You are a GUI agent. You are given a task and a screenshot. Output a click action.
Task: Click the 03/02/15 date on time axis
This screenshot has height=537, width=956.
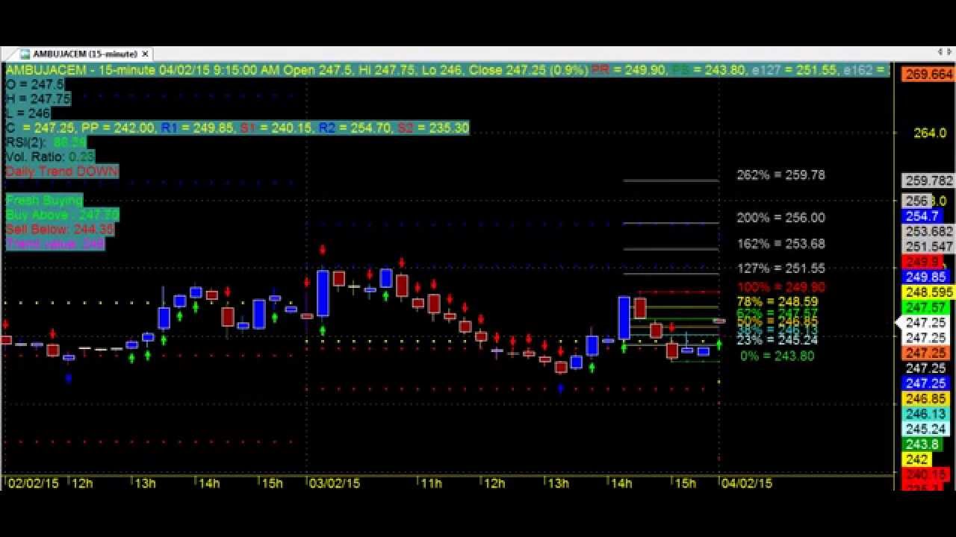click(334, 483)
